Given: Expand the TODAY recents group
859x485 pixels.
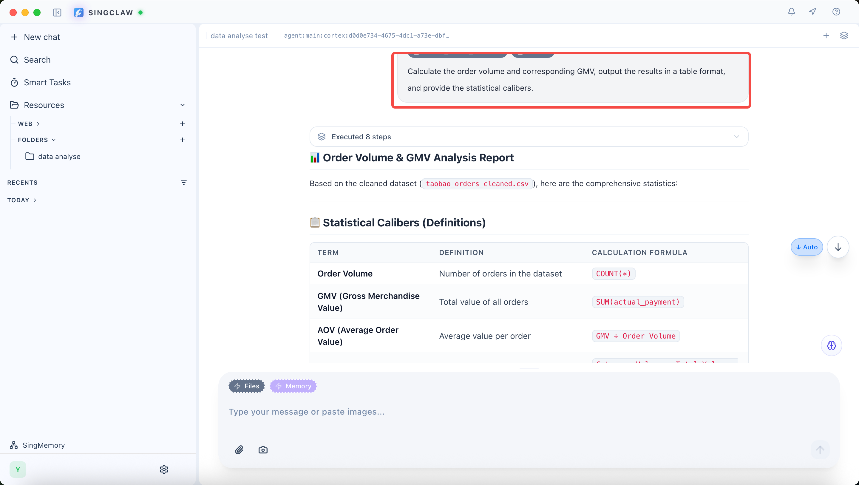Looking at the screenshot, I should 22,200.
